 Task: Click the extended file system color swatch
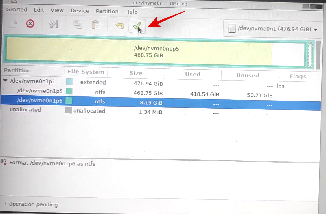point(69,81)
